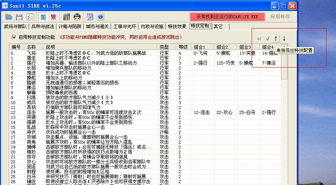336x185 pixels.
Task: Toggle 启用特技定制功能 checkbox
Action: point(14,37)
